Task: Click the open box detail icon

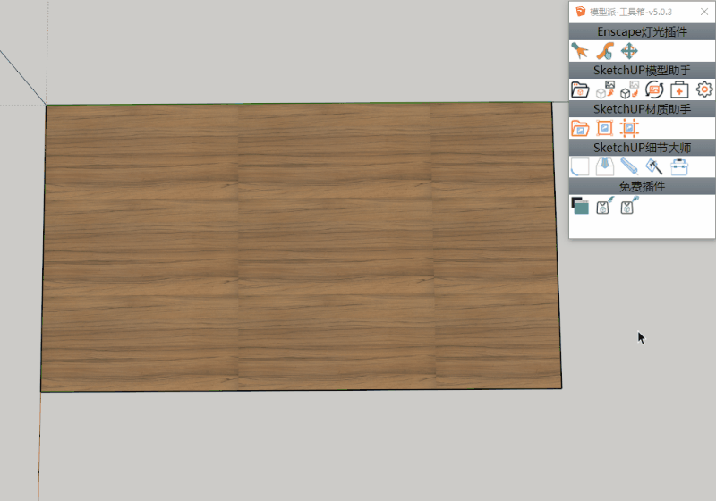Action: pyautogui.click(x=605, y=166)
